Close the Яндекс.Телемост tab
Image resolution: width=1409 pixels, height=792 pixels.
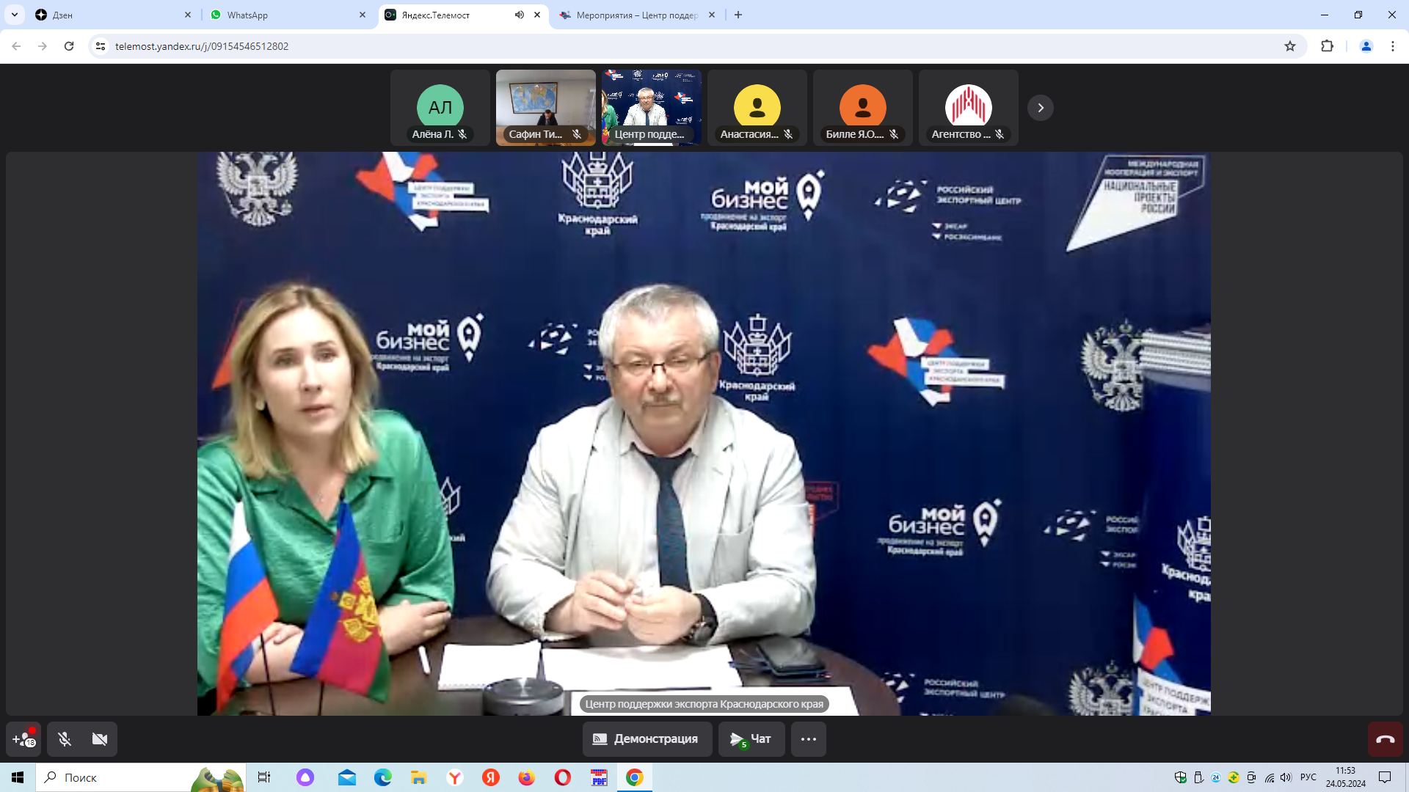[x=537, y=15]
